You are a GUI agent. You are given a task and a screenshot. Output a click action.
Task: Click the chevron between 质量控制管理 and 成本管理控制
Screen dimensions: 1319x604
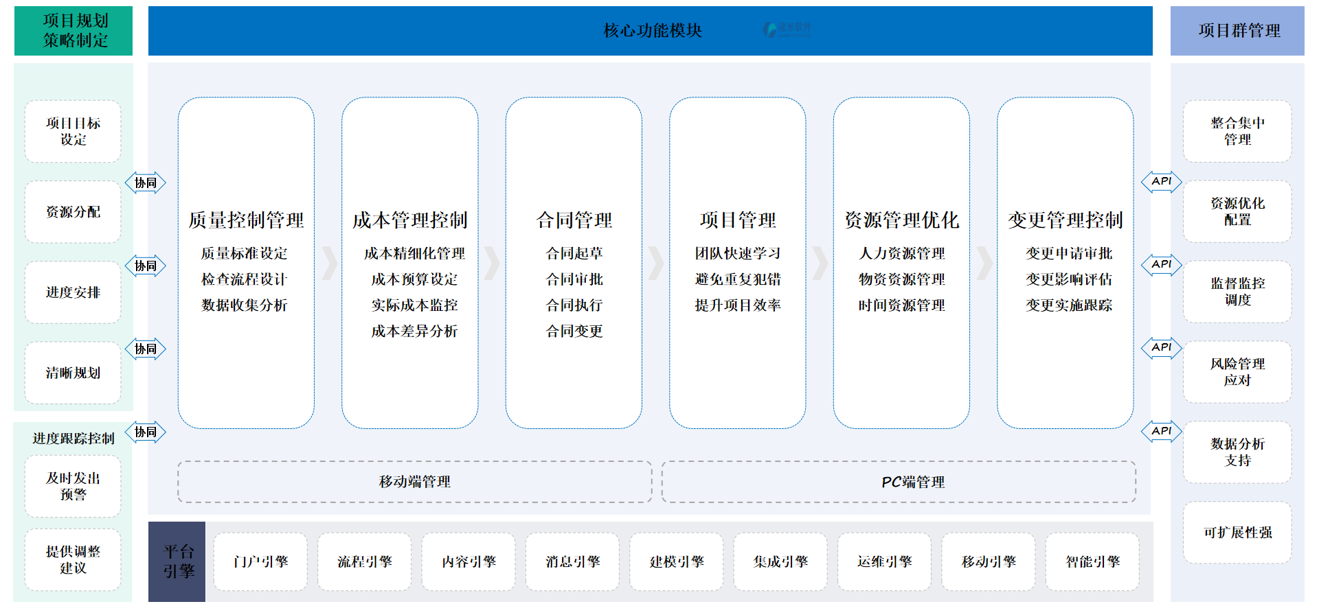click(330, 263)
